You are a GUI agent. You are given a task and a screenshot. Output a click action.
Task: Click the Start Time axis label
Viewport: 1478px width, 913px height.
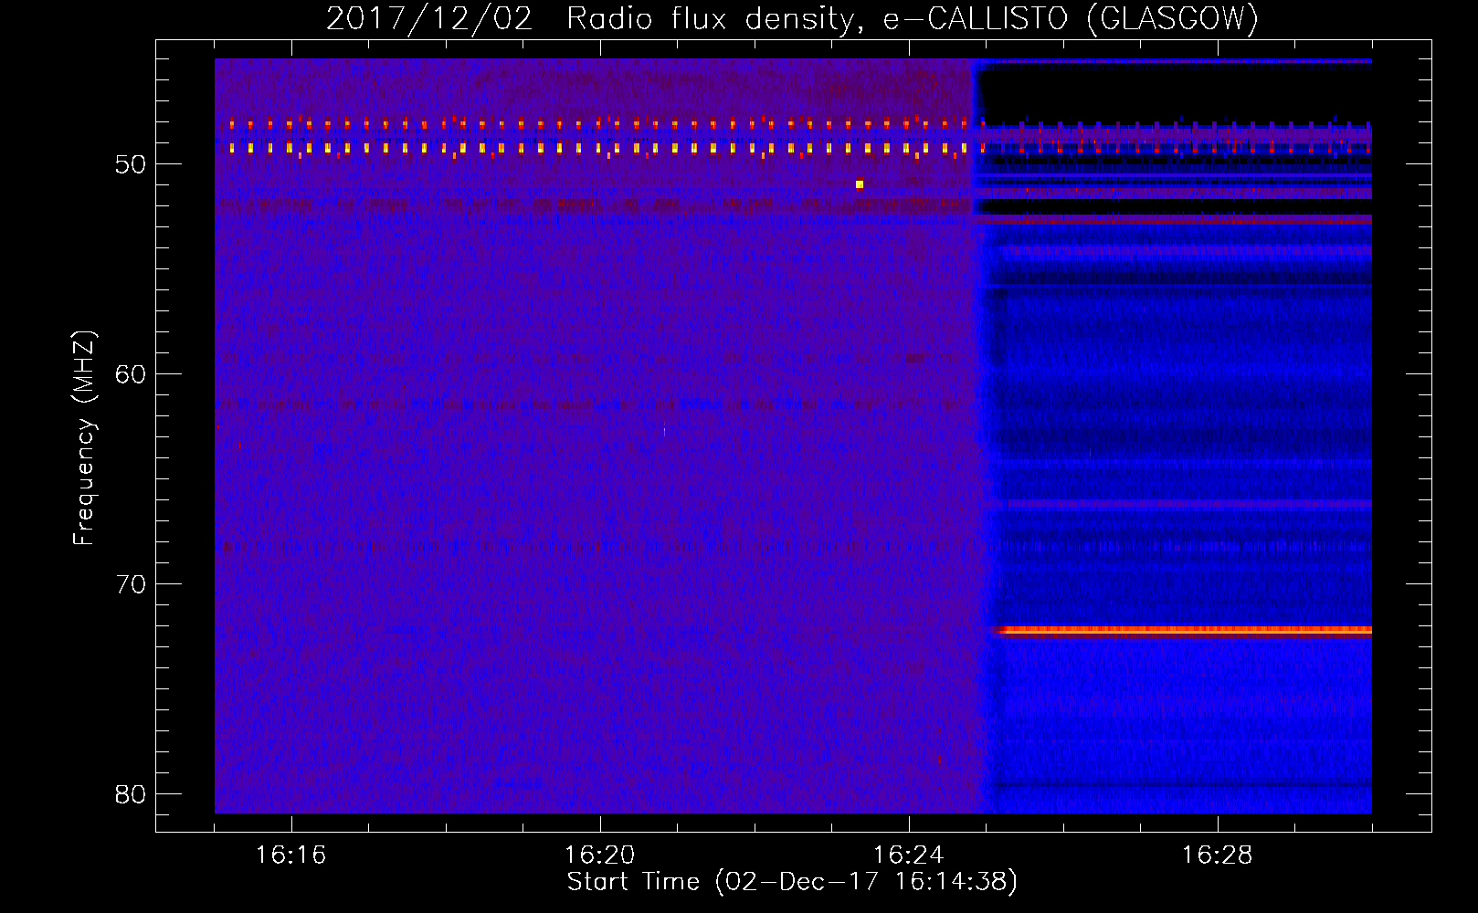[x=792, y=882]
